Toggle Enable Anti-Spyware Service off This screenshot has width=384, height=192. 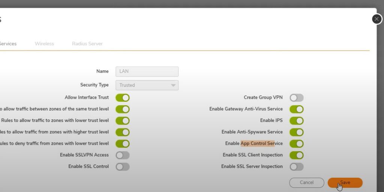point(296,132)
